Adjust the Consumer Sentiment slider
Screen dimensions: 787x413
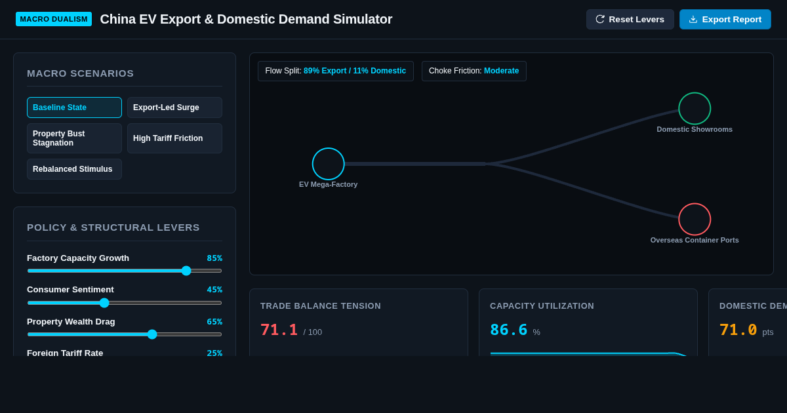pos(125,303)
